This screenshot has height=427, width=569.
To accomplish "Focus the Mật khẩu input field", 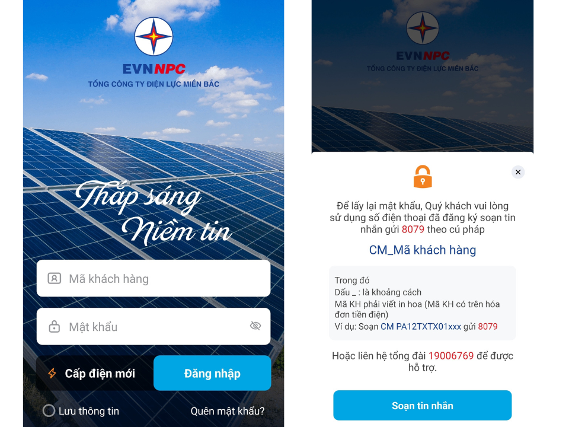I will (154, 326).
